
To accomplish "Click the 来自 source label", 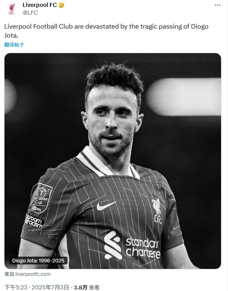I will point(9,274).
